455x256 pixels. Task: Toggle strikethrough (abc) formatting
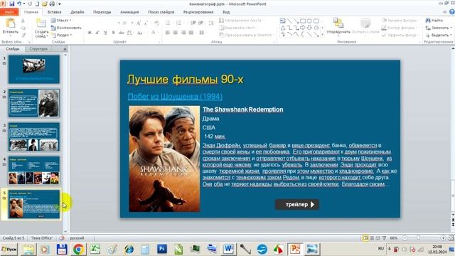[122, 33]
